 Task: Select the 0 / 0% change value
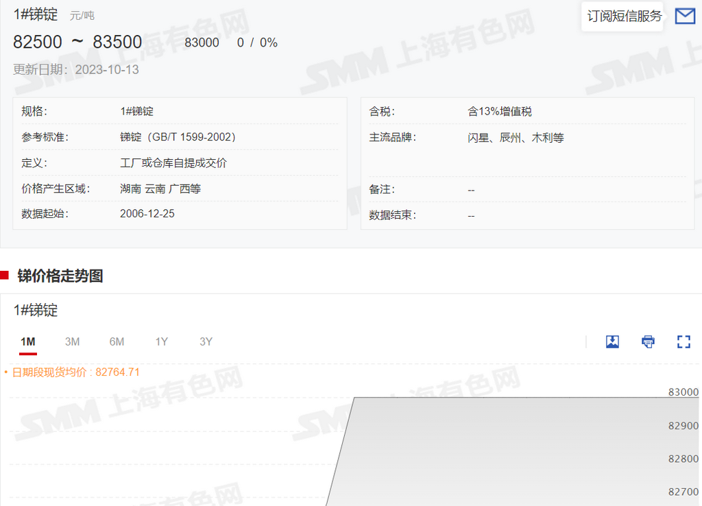pyautogui.click(x=257, y=43)
